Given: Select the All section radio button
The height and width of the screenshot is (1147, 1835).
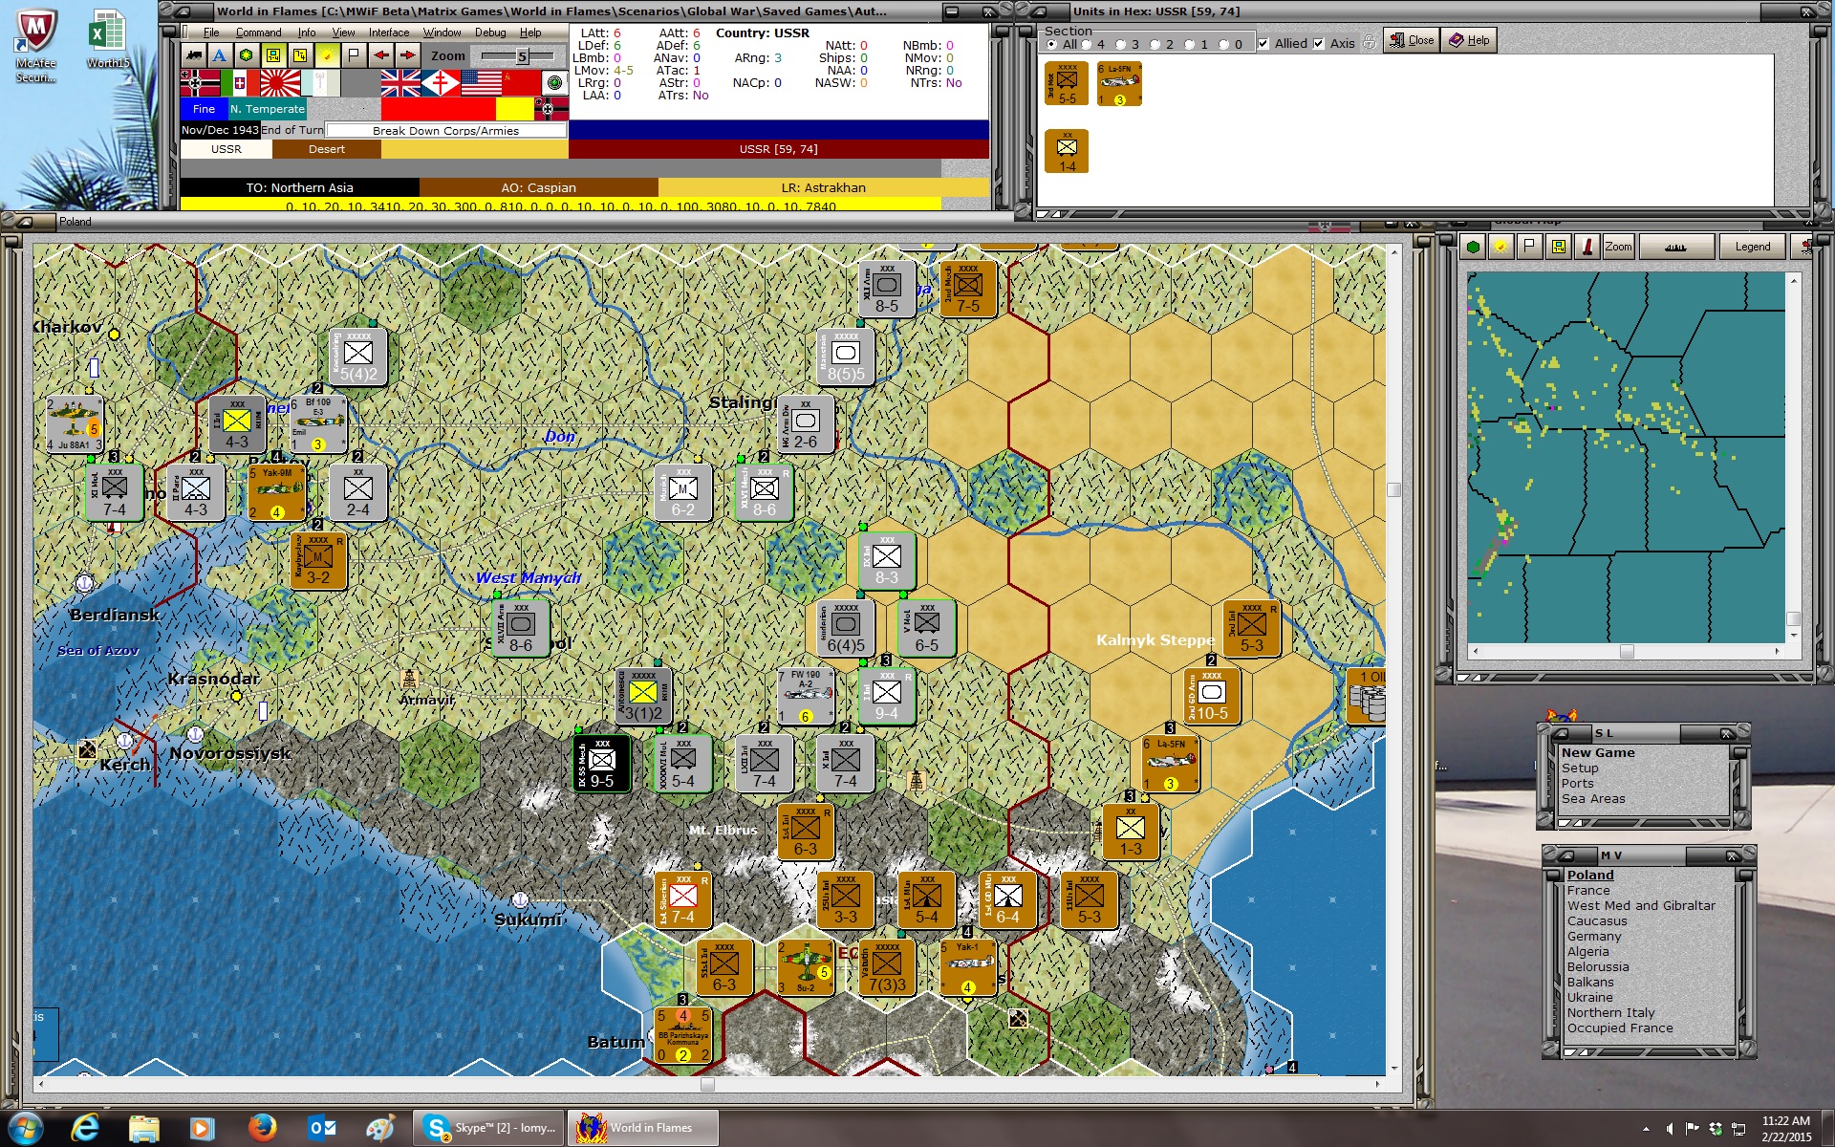Looking at the screenshot, I should point(1051,44).
